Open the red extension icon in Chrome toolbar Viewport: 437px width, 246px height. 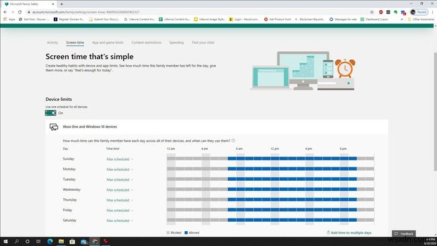pyautogui.click(x=381, y=12)
